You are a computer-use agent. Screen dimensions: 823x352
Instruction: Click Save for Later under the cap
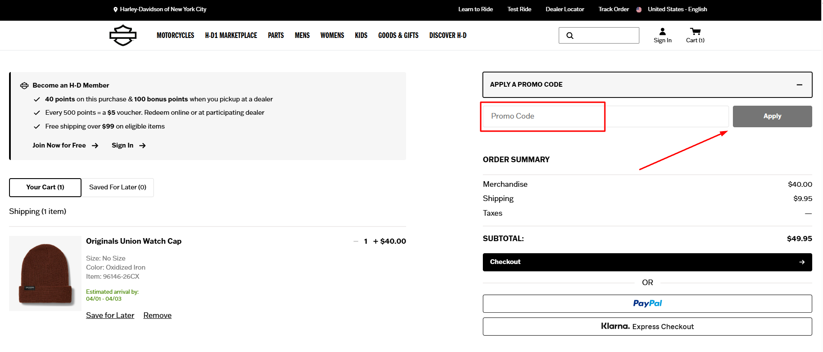tap(110, 315)
